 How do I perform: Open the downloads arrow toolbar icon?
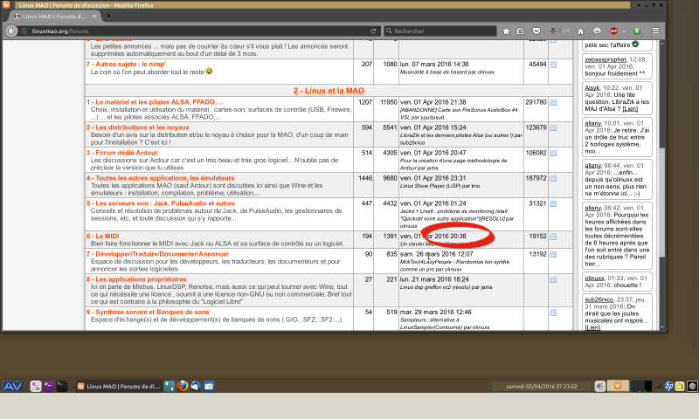pyautogui.click(x=554, y=31)
